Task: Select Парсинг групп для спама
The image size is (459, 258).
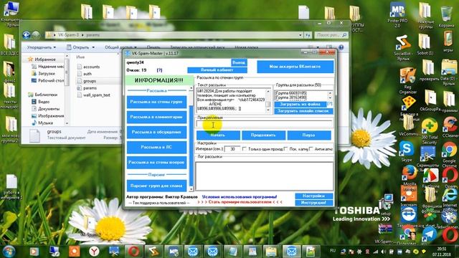Action: pos(156,186)
